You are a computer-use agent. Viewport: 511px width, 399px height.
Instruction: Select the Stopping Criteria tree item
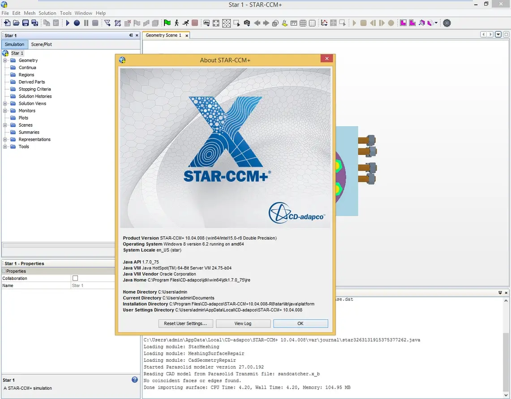click(x=35, y=89)
